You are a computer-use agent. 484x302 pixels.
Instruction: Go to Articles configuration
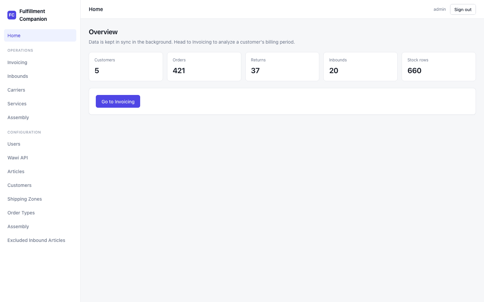pyautogui.click(x=40, y=171)
